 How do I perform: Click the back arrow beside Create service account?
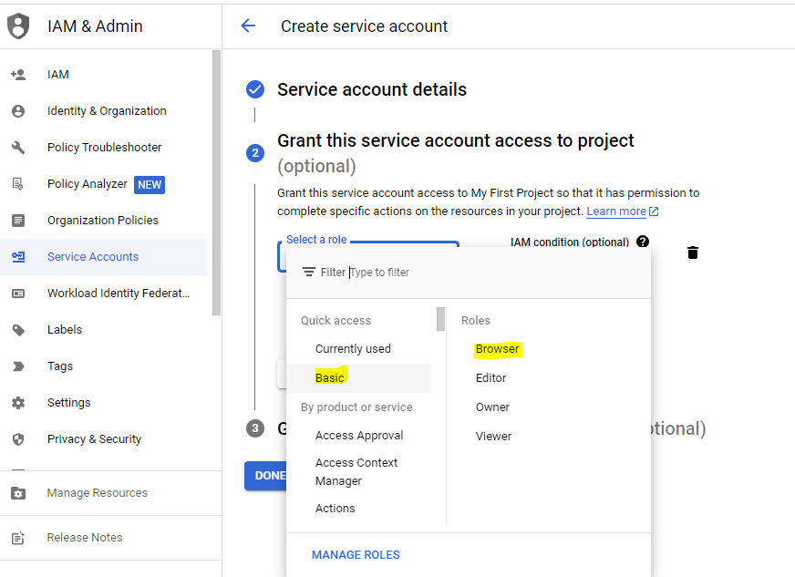[248, 26]
